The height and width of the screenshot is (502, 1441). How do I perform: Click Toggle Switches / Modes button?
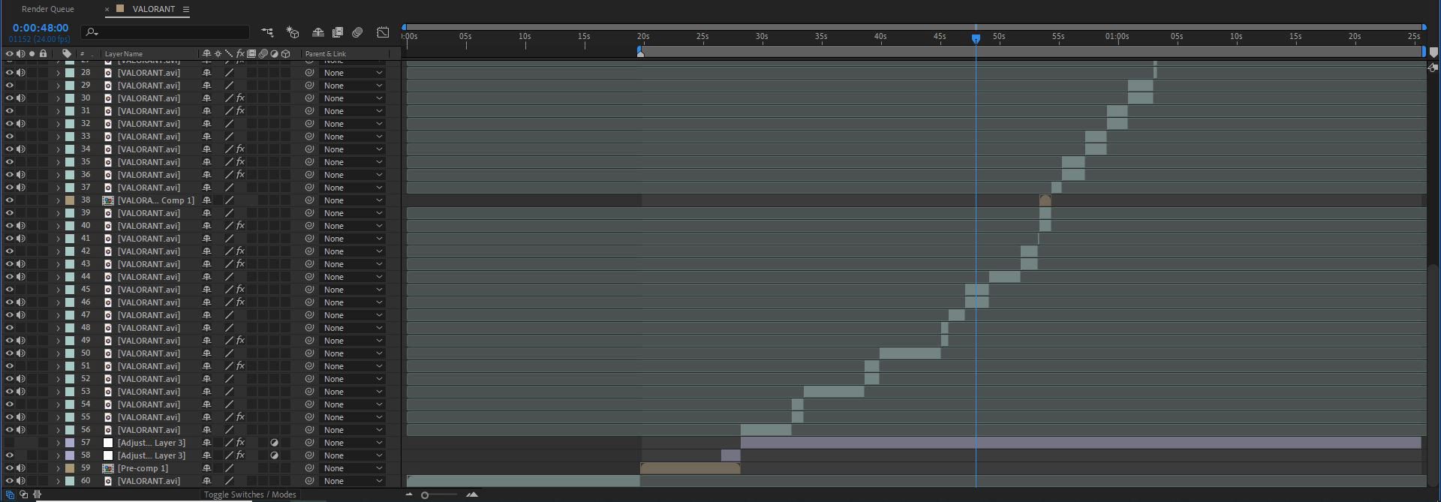[x=250, y=494]
